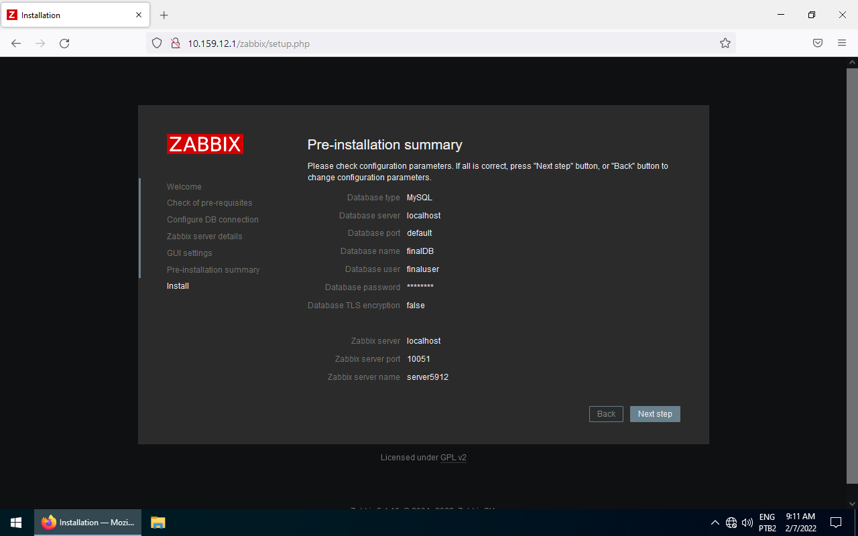
Task: Open a new tab with the plus button
Action: tap(164, 15)
